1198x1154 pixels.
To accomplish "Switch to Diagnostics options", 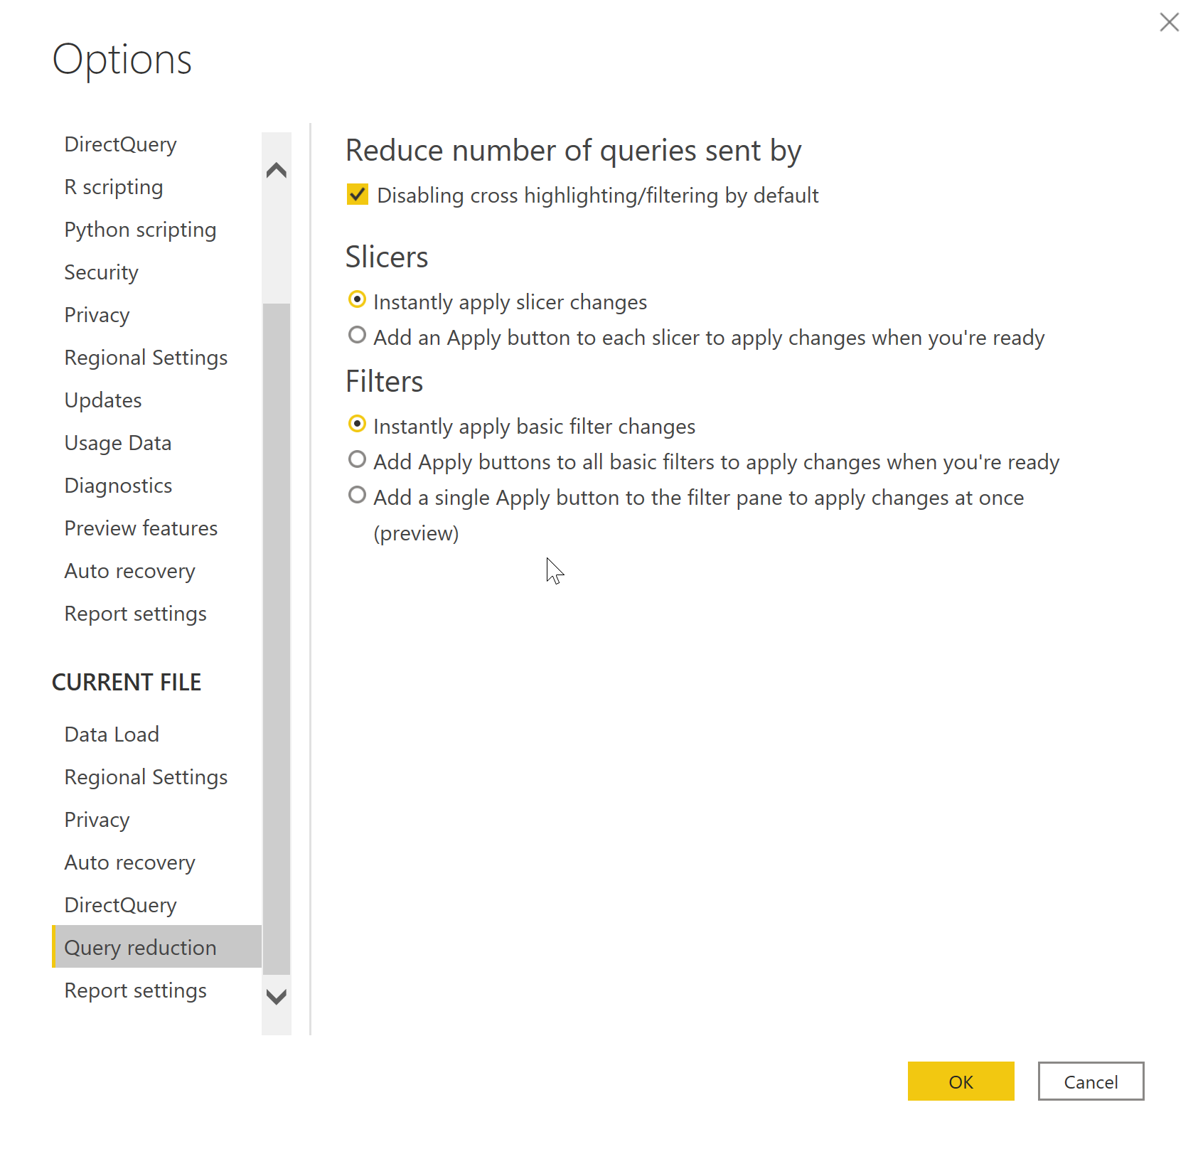I will pos(118,486).
